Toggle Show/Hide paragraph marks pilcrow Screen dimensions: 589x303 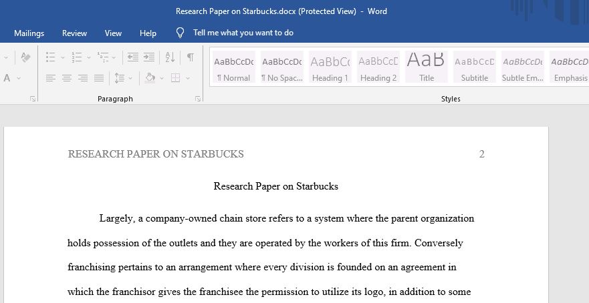tap(191, 57)
